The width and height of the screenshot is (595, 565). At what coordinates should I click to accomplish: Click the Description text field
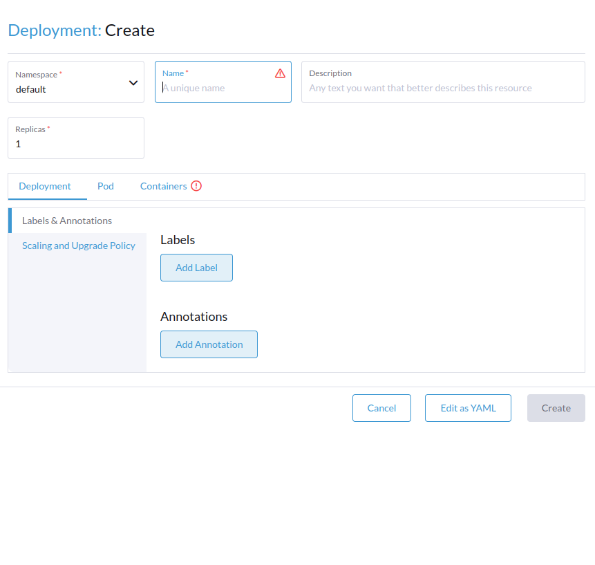pyautogui.click(x=442, y=88)
